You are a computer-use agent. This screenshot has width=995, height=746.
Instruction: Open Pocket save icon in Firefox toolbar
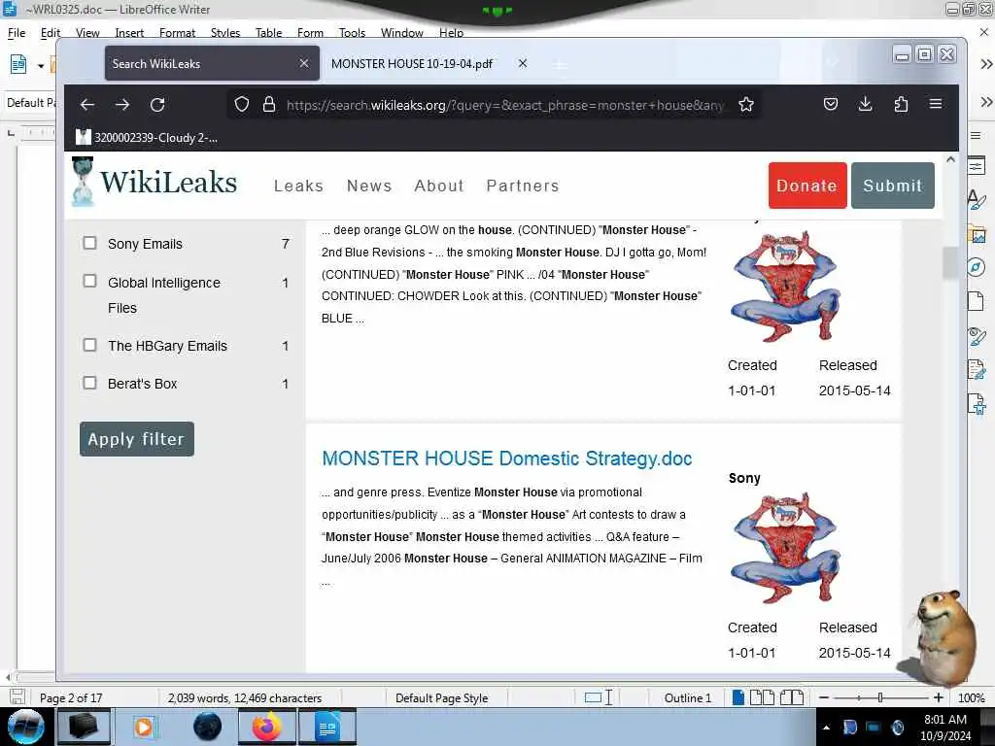(x=831, y=104)
